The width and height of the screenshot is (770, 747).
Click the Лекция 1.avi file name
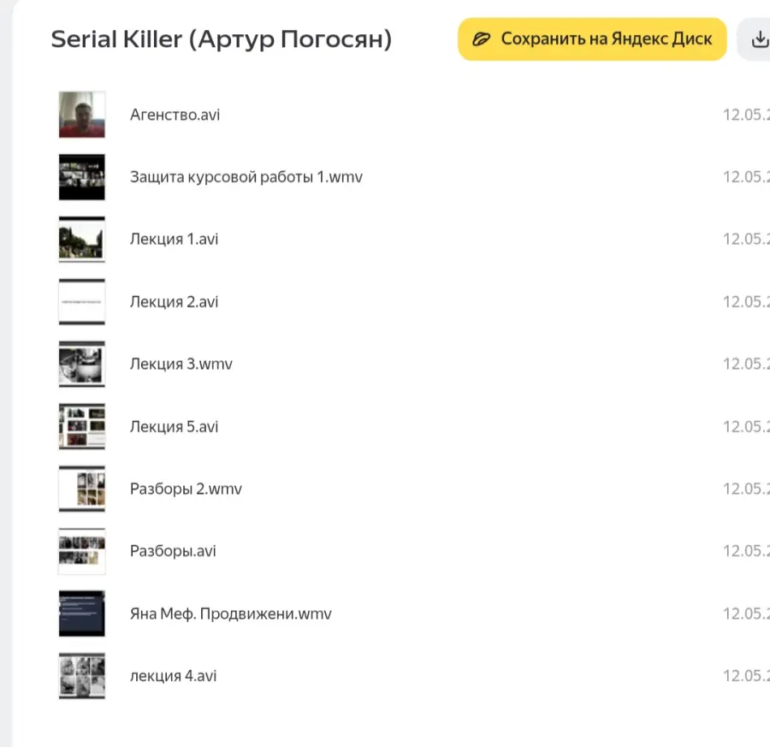174,239
